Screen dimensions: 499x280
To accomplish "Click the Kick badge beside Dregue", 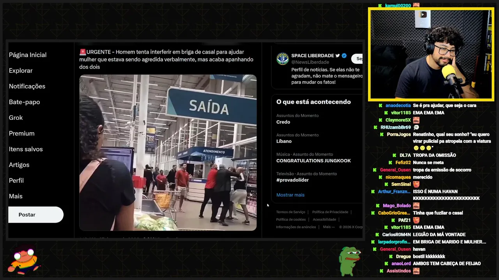I will (391, 257).
